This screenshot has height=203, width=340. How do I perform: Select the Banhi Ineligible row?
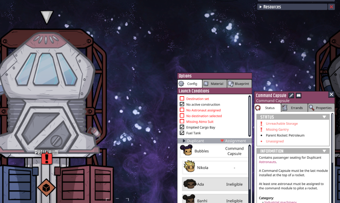point(215,199)
